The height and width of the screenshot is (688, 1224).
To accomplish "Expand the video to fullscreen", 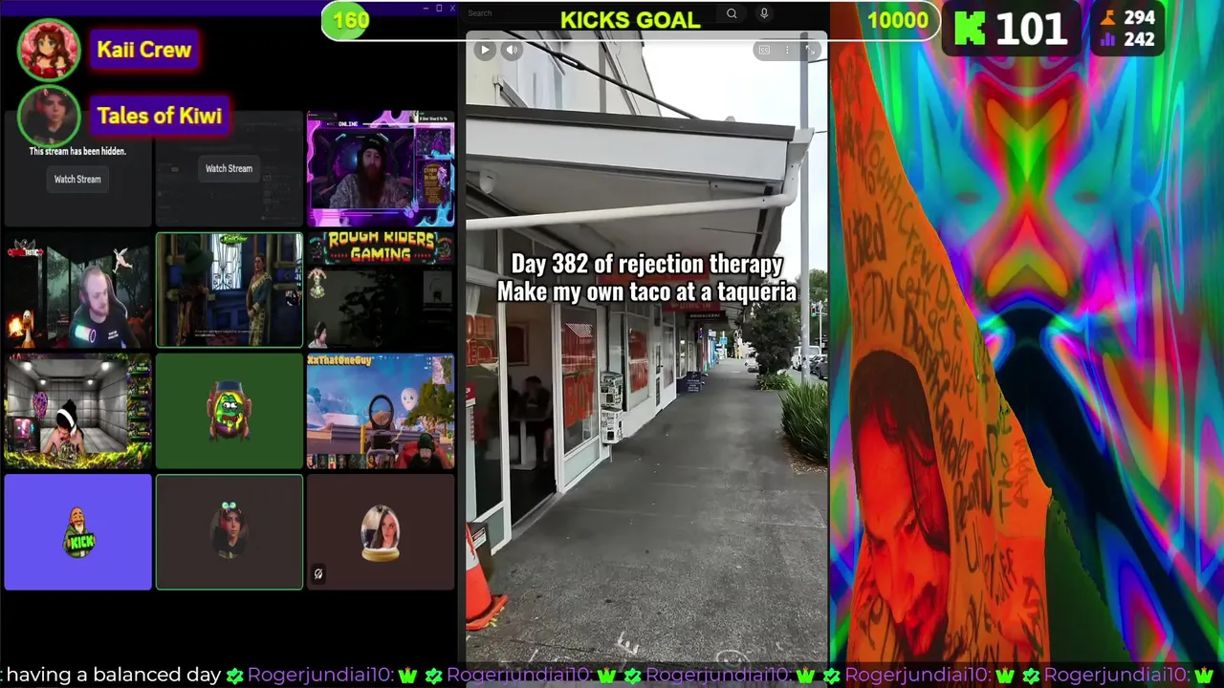I will click(x=810, y=50).
